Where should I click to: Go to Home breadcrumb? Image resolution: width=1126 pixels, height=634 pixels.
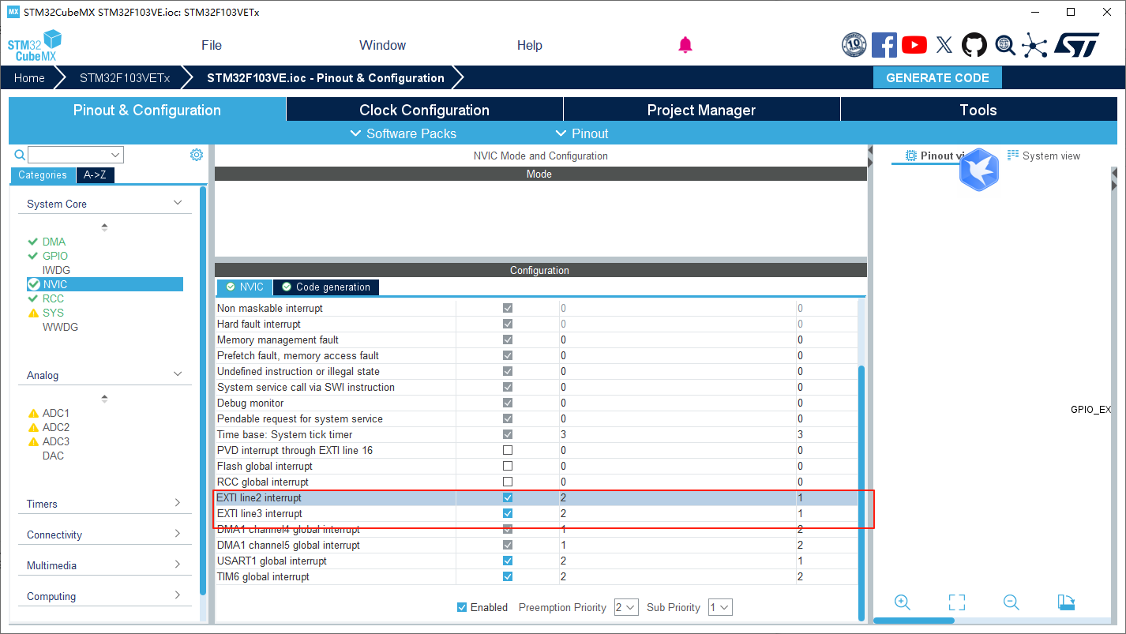pos(29,77)
